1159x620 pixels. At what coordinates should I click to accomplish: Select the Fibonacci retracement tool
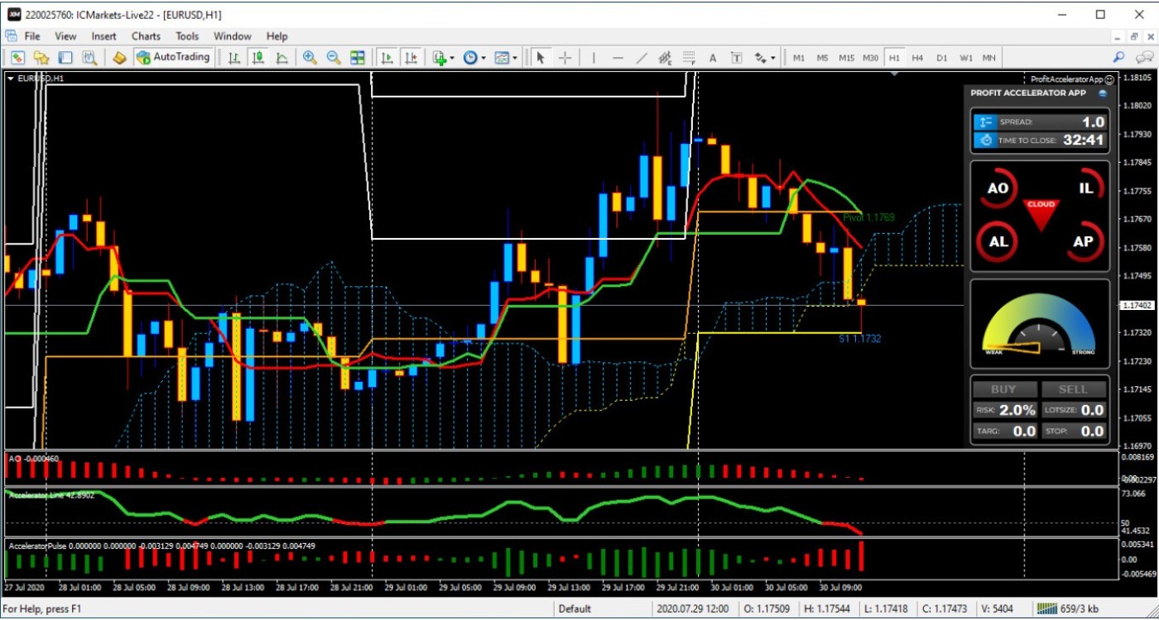pos(689,58)
